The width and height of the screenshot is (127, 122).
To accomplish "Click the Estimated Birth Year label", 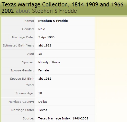I will point(19,45).
